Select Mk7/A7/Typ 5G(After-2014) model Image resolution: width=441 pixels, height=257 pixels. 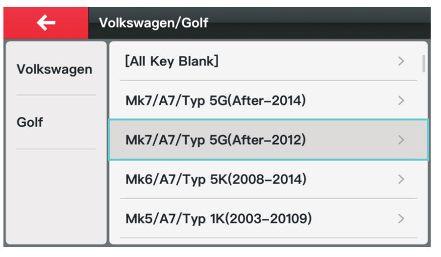coord(216,101)
